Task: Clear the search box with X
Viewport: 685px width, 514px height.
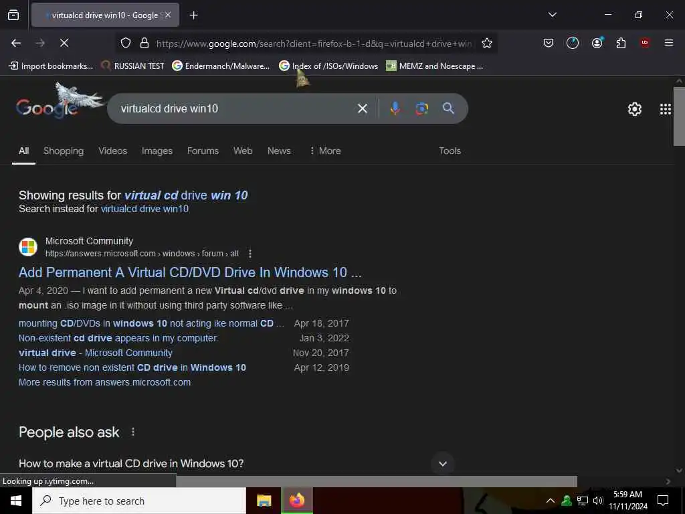Action: click(x=362, y=108)
